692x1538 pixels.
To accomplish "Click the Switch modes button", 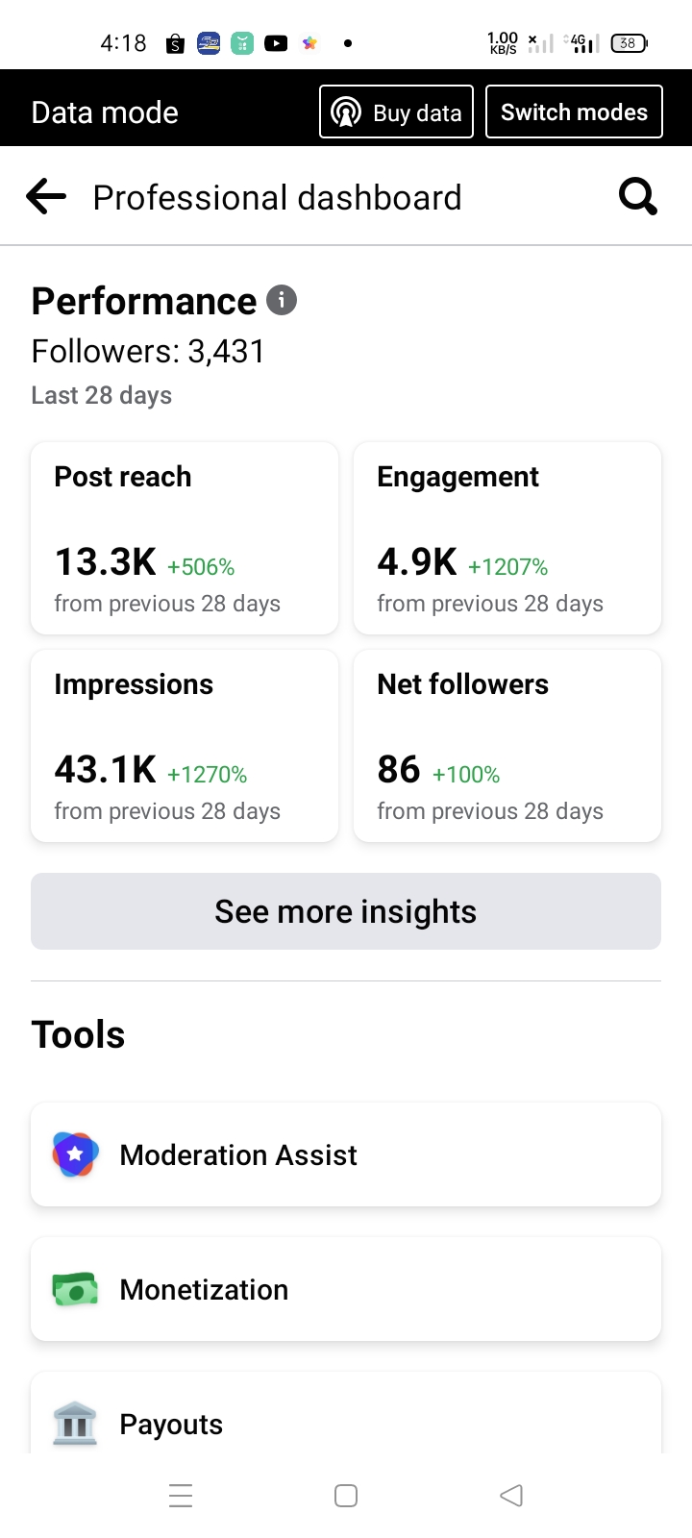I will 574,112.
